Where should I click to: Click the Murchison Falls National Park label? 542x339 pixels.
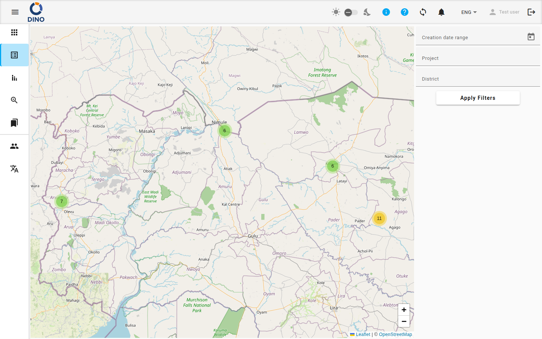197,305
